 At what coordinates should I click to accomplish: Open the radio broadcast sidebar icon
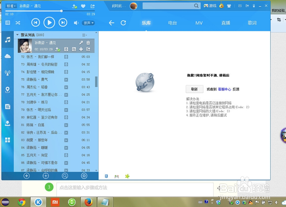click(7, 73)
